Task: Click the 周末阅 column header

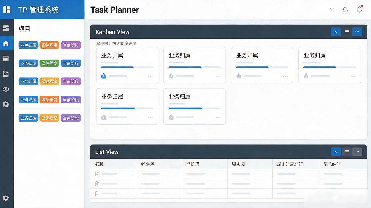Action: pyautogui.click(x=238, y=164)
